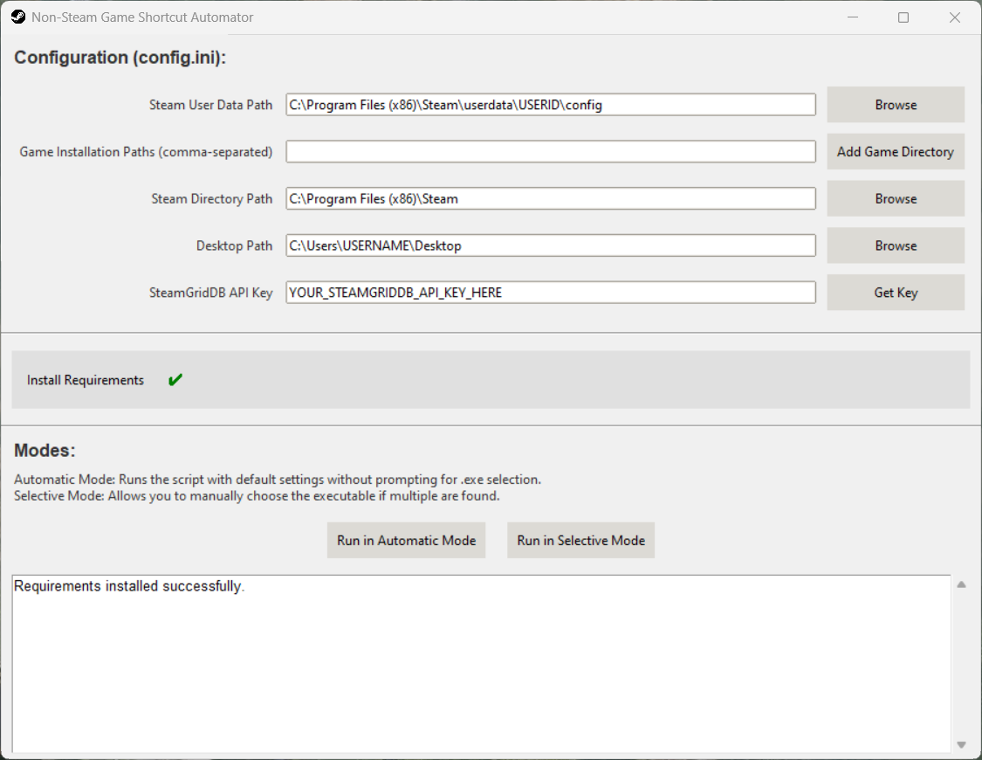Select the Steam Directory Path text field
This screenshot has width=982, height=760.
(x=551, y=198)
